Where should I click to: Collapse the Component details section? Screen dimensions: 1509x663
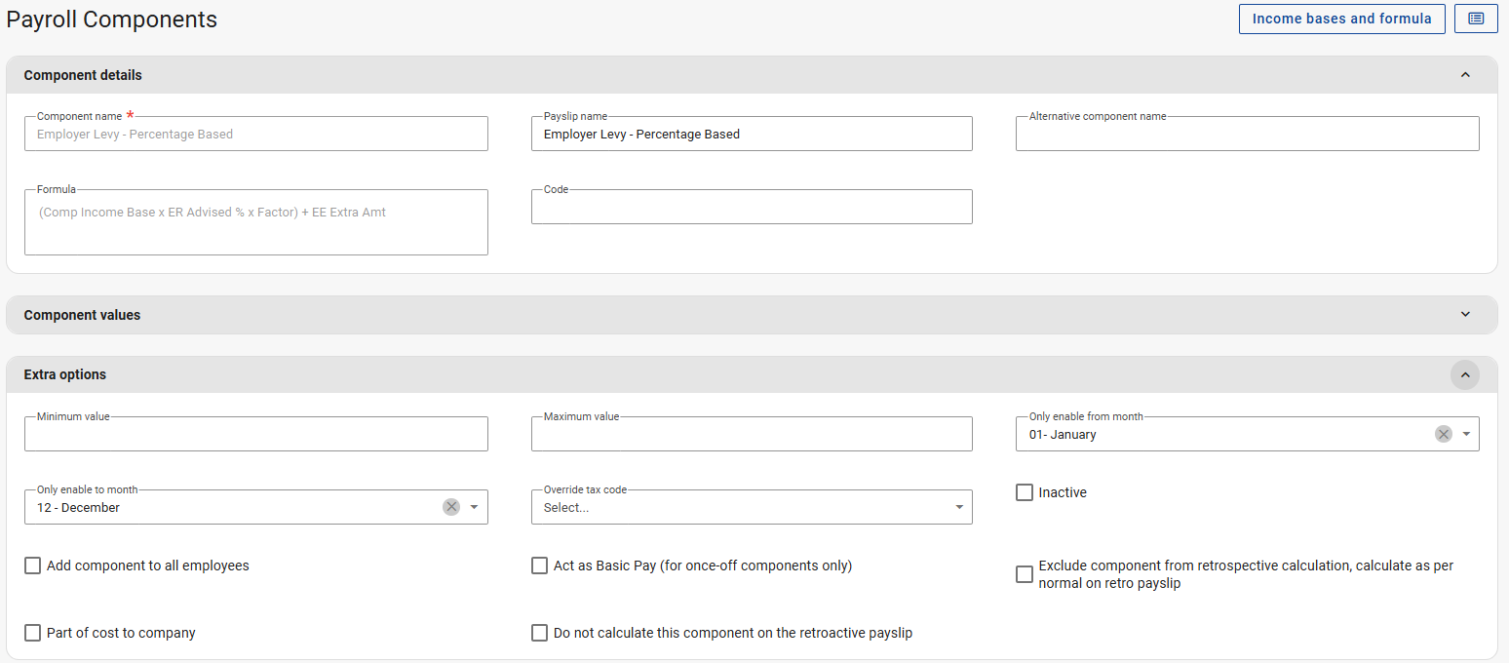[x=1464, y=75]
